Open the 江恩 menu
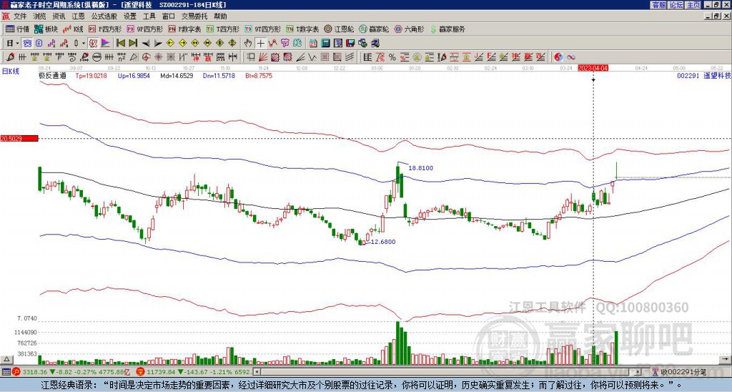Screen dimensions: 732x392 tap(78, 16)
